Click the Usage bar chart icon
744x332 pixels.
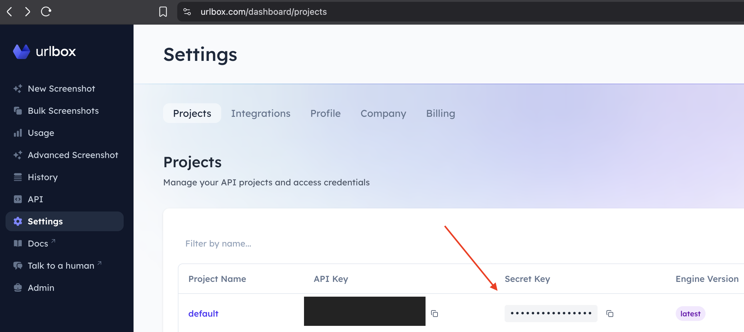click(18, 133)
